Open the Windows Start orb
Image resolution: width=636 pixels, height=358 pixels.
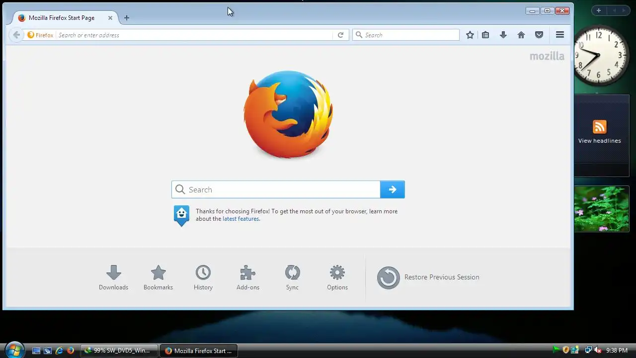coord(14,350)
